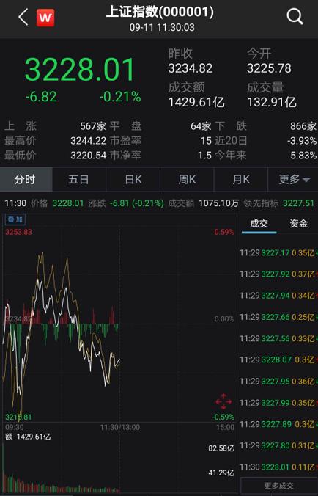
Task: Open the red W app logo
Action: 45,18
